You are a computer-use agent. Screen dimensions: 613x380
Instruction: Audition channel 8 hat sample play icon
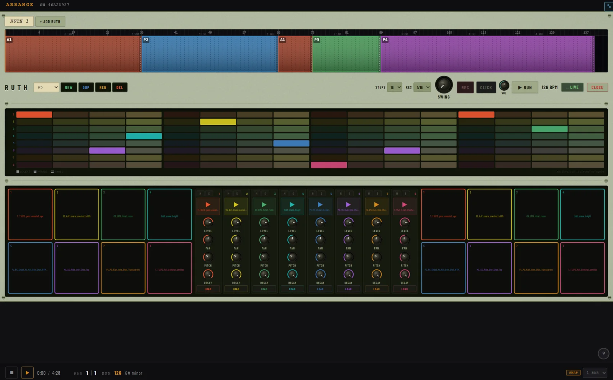click(404, 205)
